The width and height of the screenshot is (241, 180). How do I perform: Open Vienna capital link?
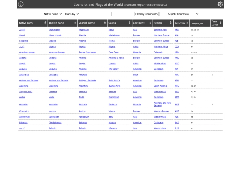[x=112, y=111]
